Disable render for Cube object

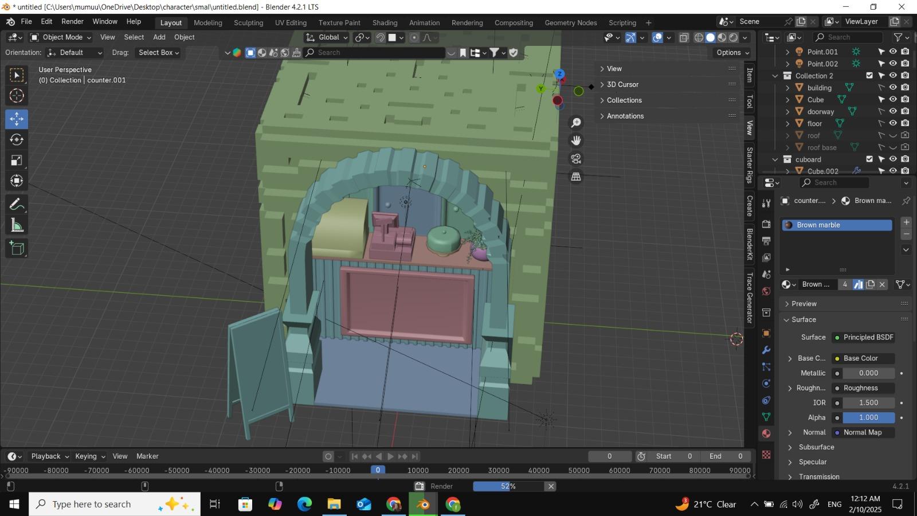coord(905,99)
